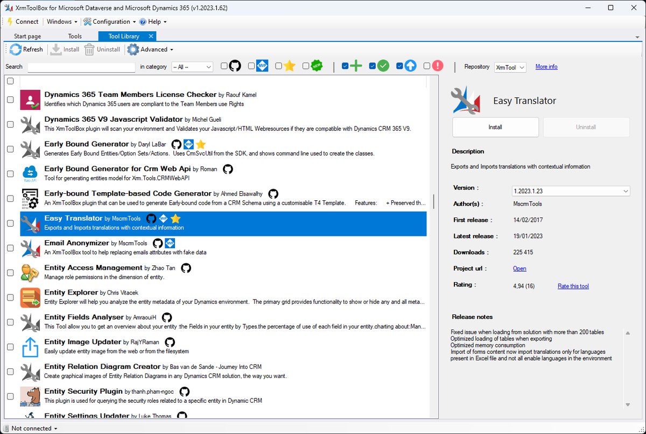Click the Entity Image Updater upload icon
Screen dimensions: 646x434
31,347
